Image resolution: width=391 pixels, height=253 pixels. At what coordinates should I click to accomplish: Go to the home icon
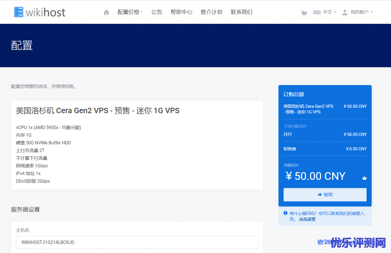[106, 12]
